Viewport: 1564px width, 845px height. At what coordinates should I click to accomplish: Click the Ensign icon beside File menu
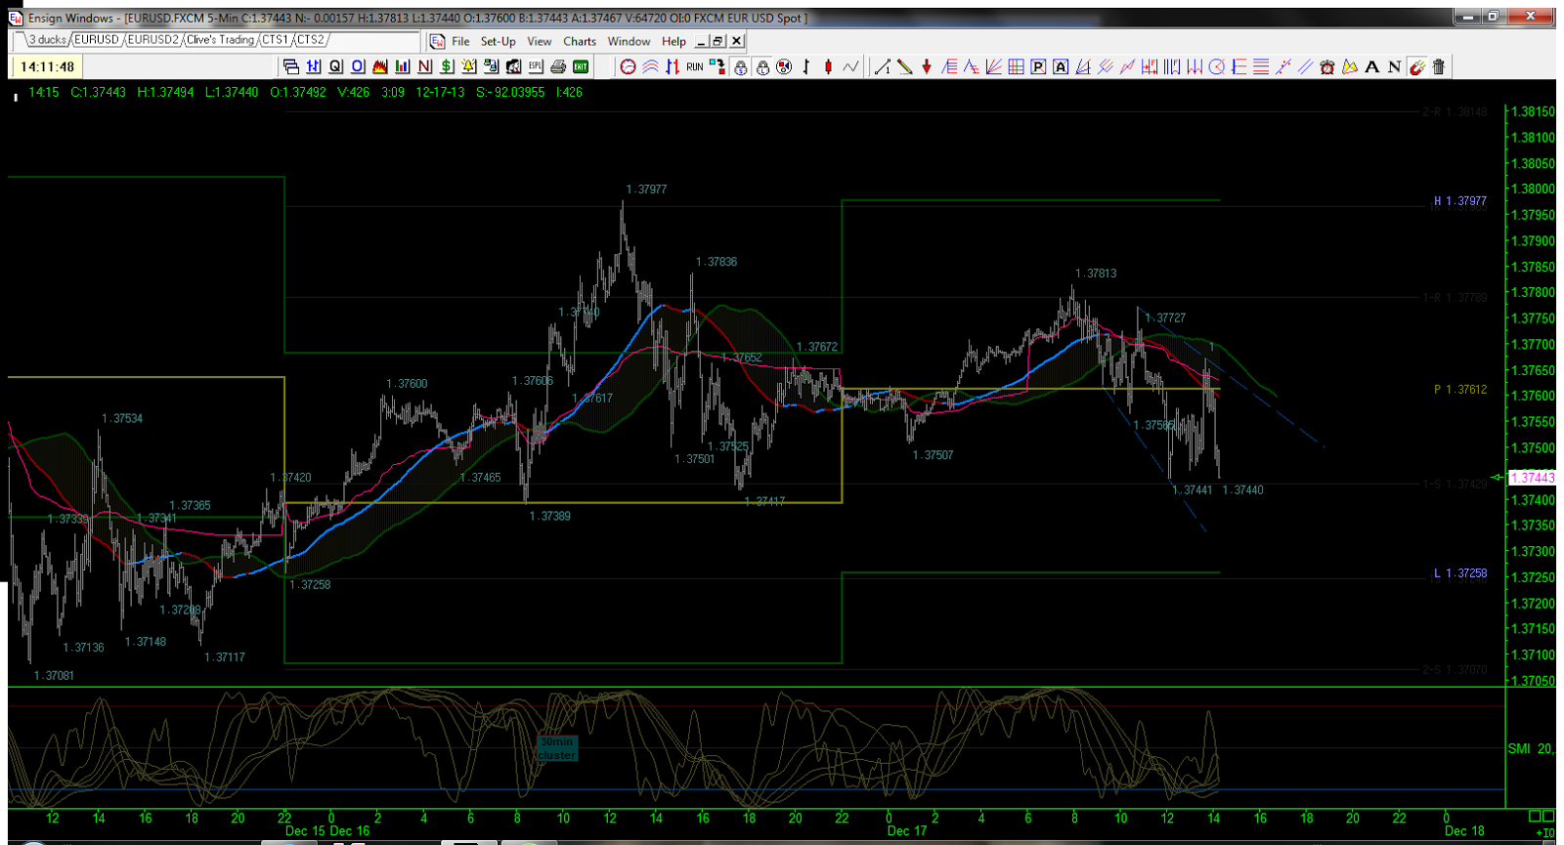point(437,41)
